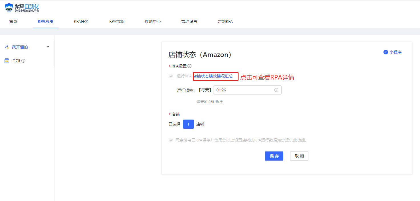Click the 店铺状态（Amazon）heading
Viewport: 420px width, 201px height.
(200, 55)
